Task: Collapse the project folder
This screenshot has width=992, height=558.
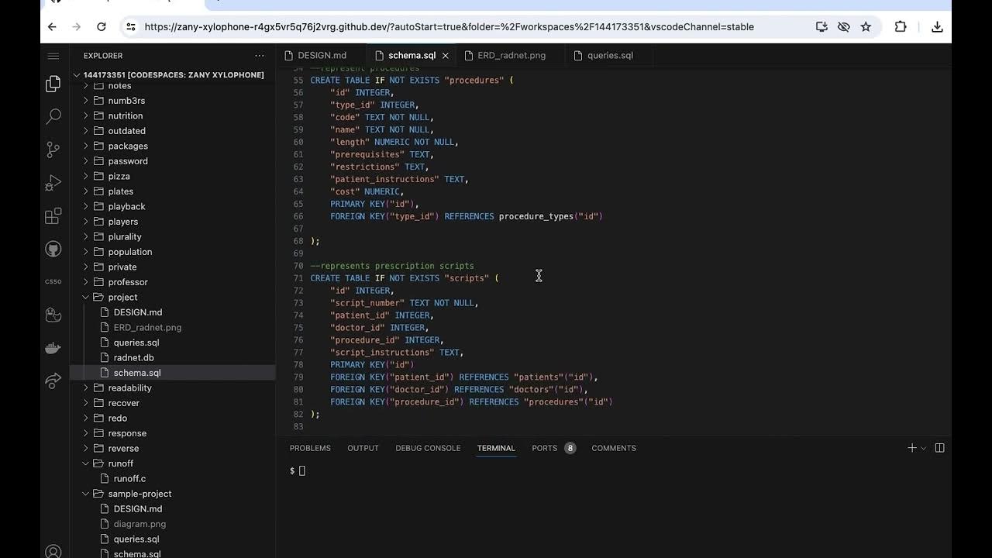Action: pos(174,297)
